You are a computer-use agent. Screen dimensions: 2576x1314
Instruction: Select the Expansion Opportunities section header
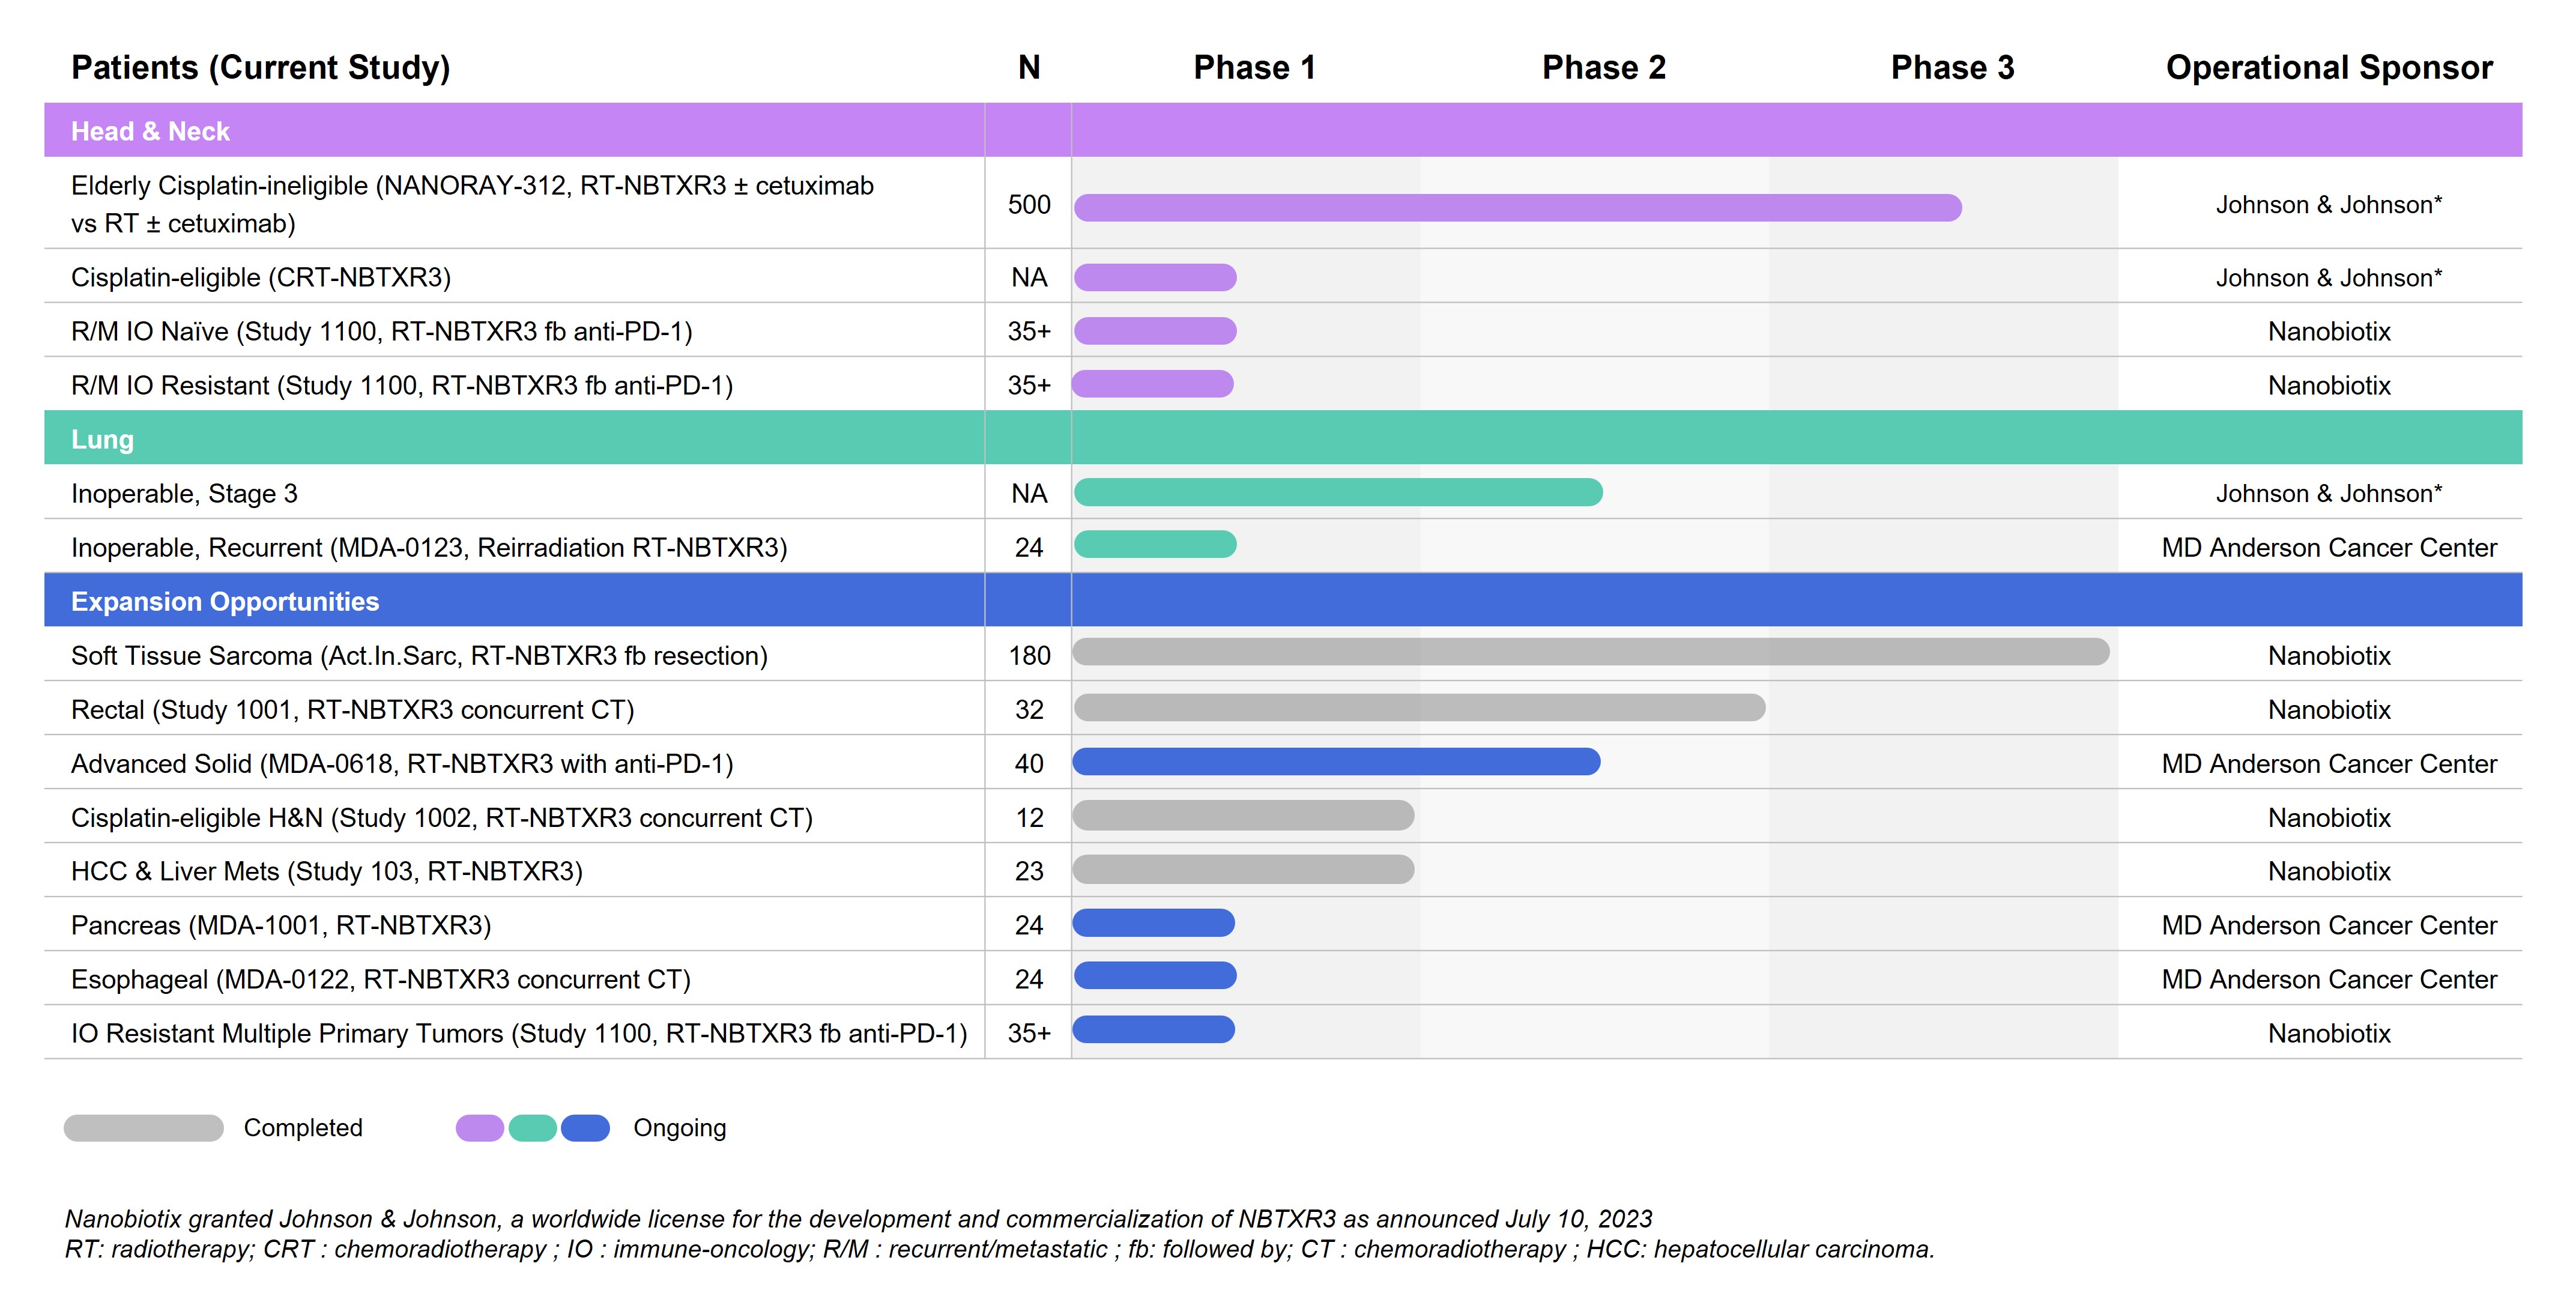pos(225,601)
